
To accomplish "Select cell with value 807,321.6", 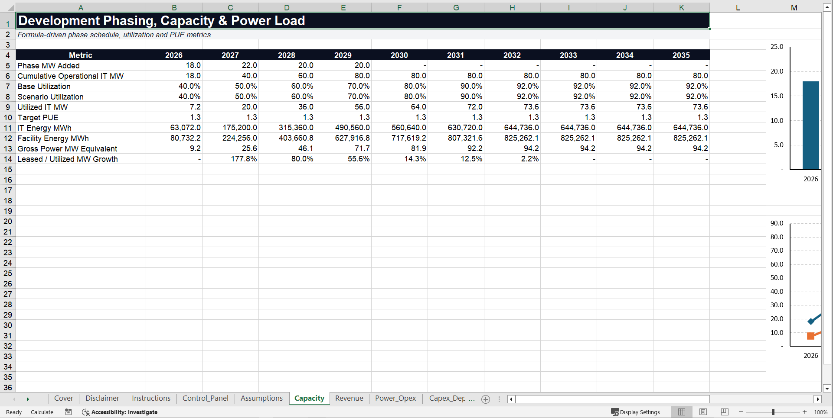I will point(456,138).
